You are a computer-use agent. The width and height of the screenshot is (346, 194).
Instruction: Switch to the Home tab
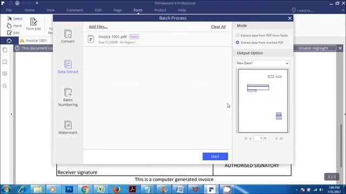tap(30, 10)
